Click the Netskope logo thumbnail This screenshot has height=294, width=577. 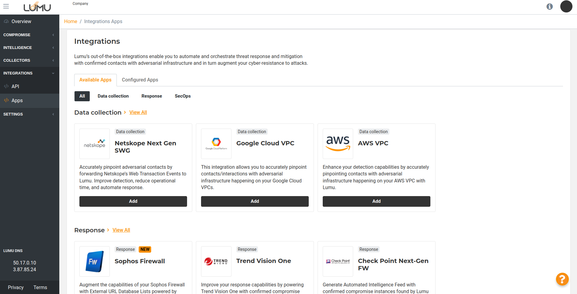[x=95, y=144]
